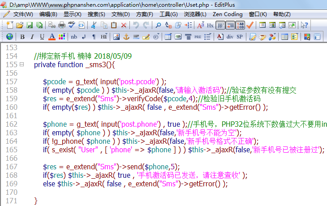The image size is (327, 206).
Task: Click the Undo arrow icon
Action: click(136, 25)
